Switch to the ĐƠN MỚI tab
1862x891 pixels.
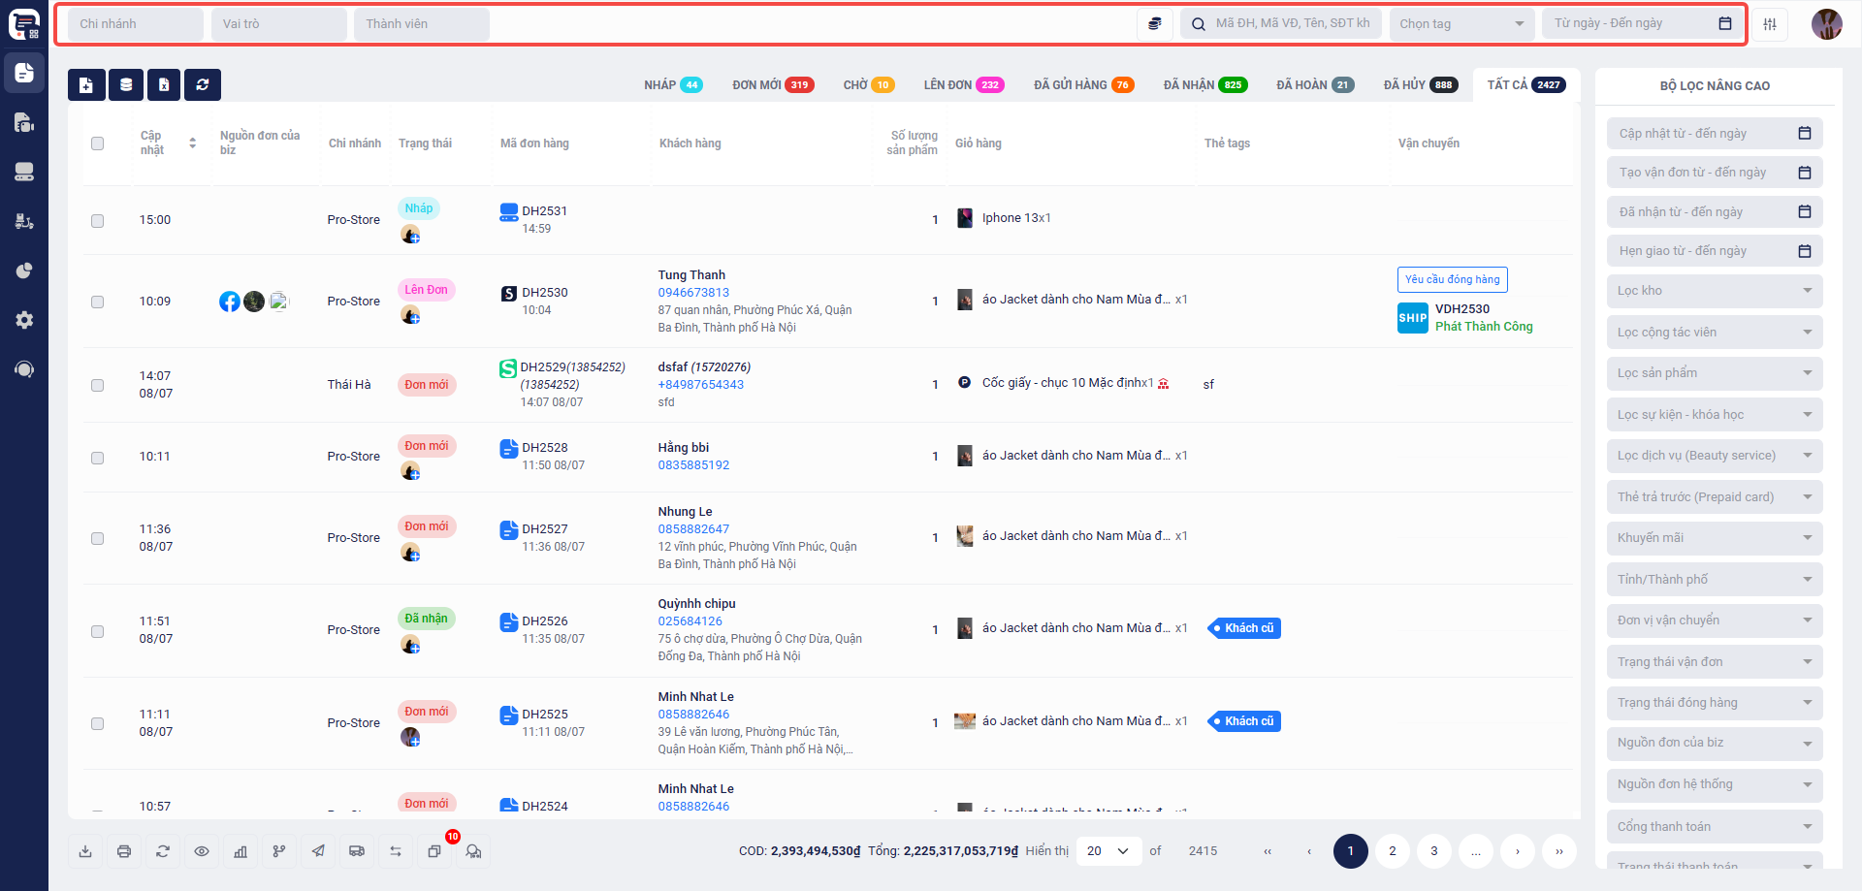[772, 85]
